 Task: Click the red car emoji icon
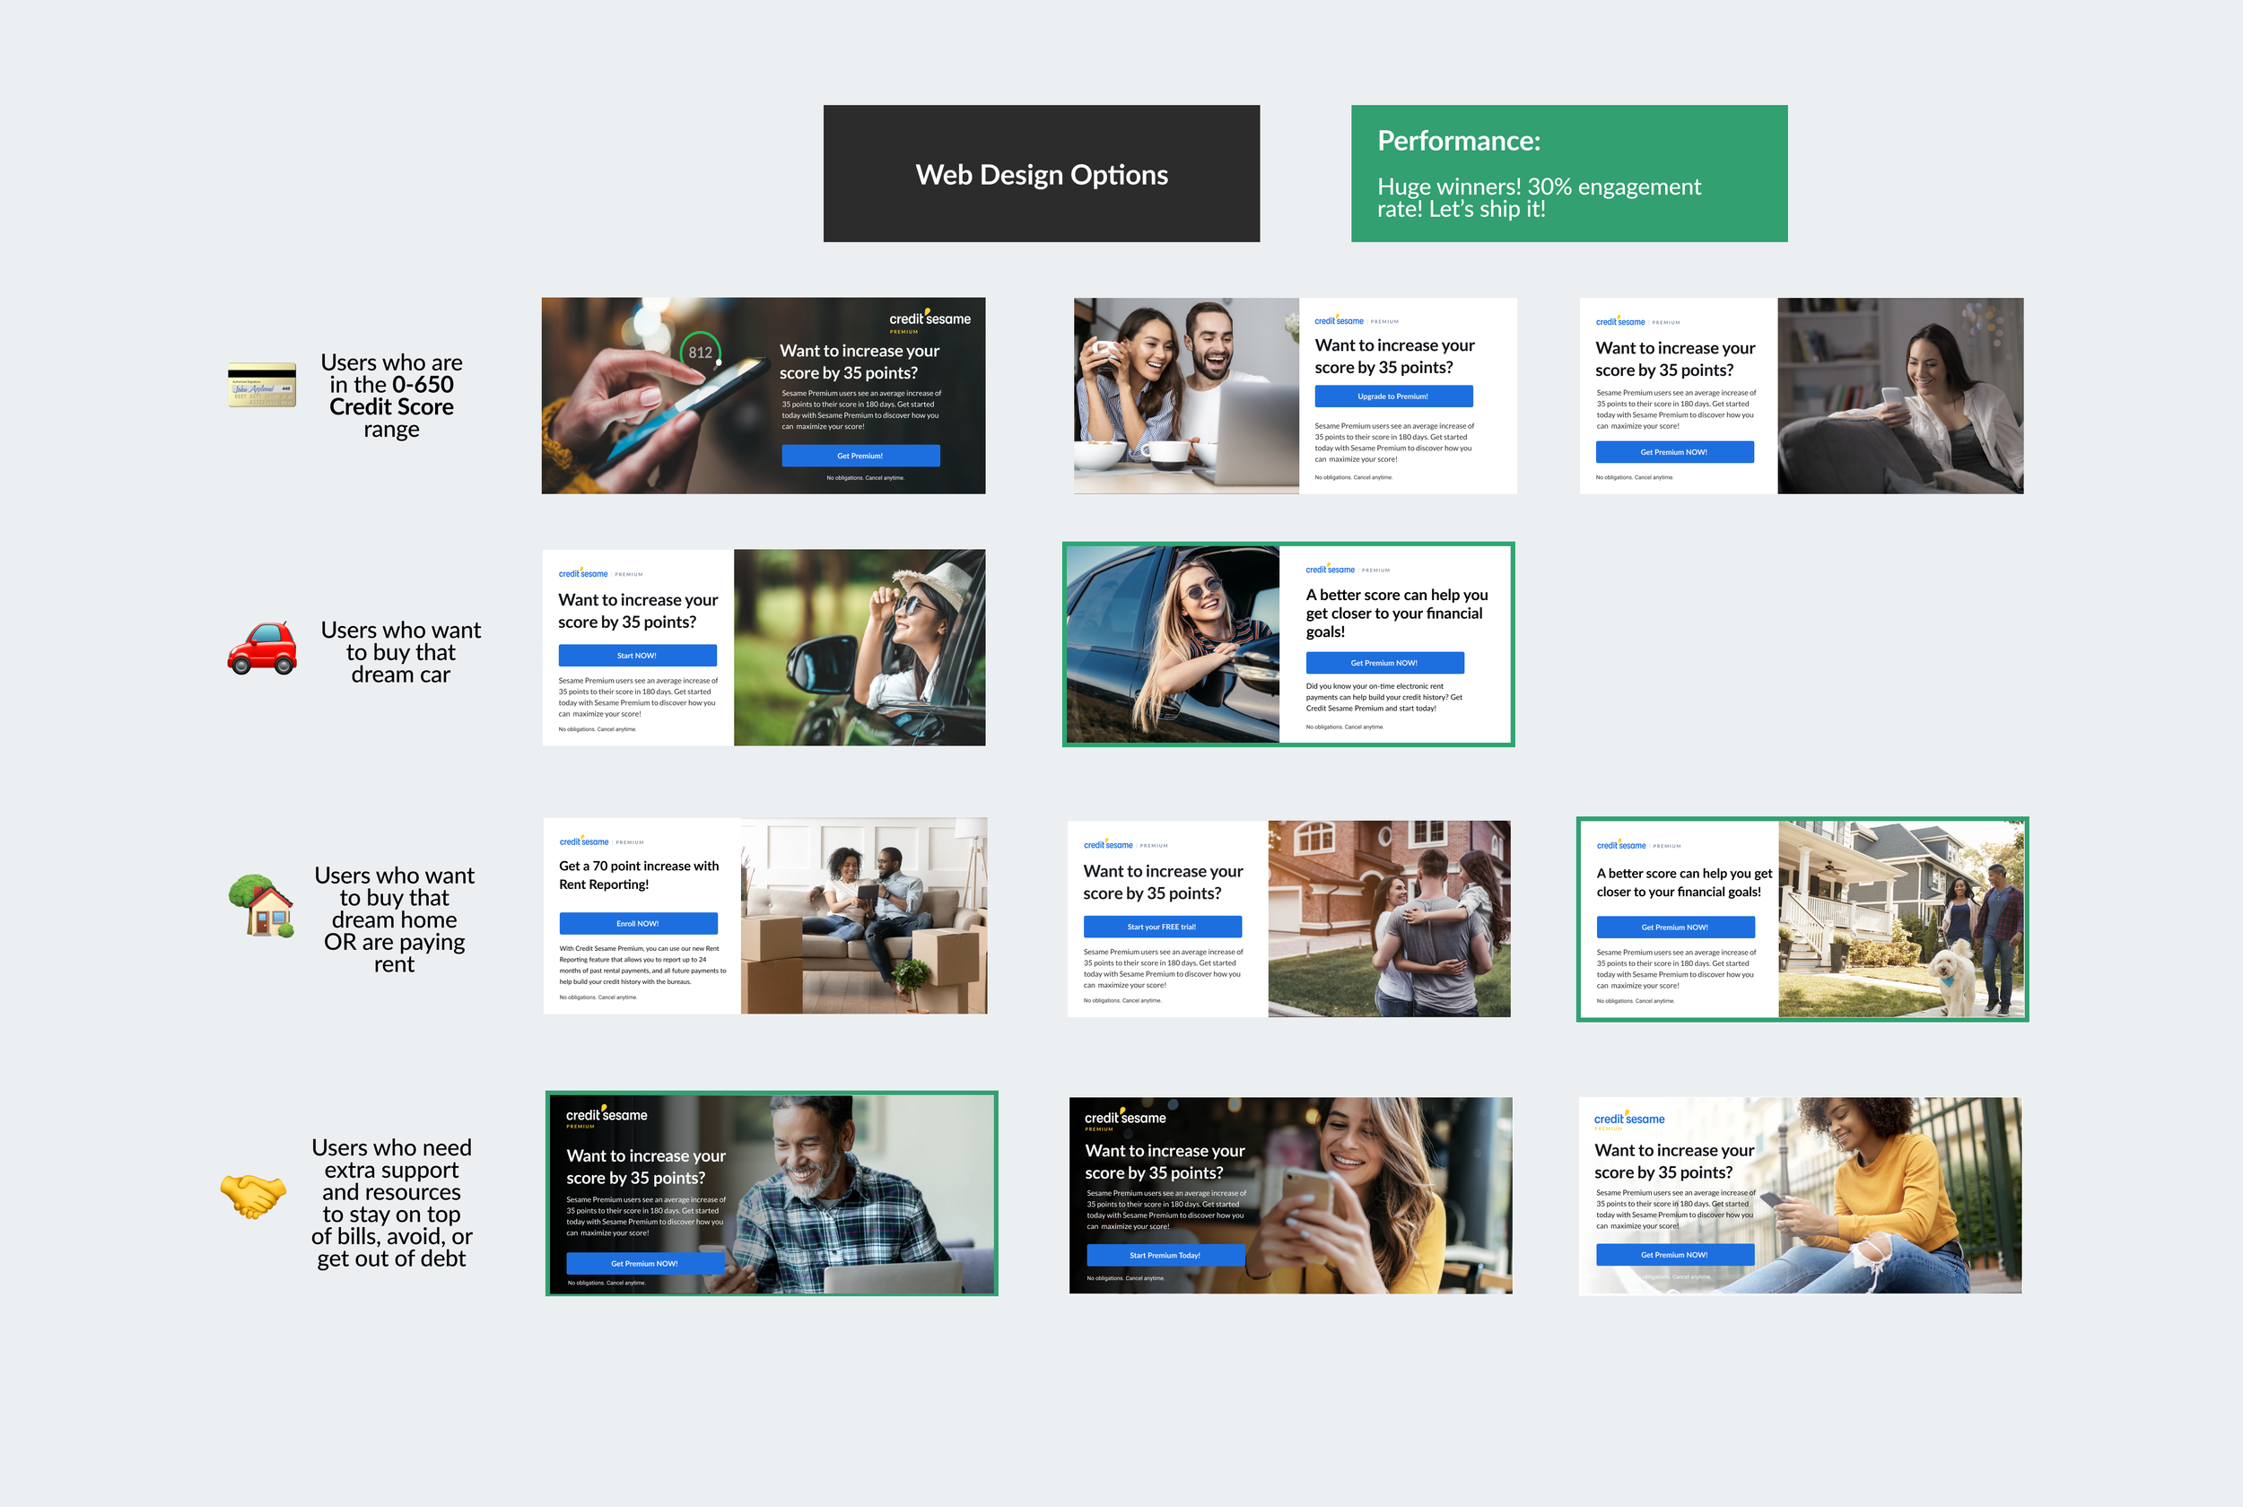[x=261, y=648]
